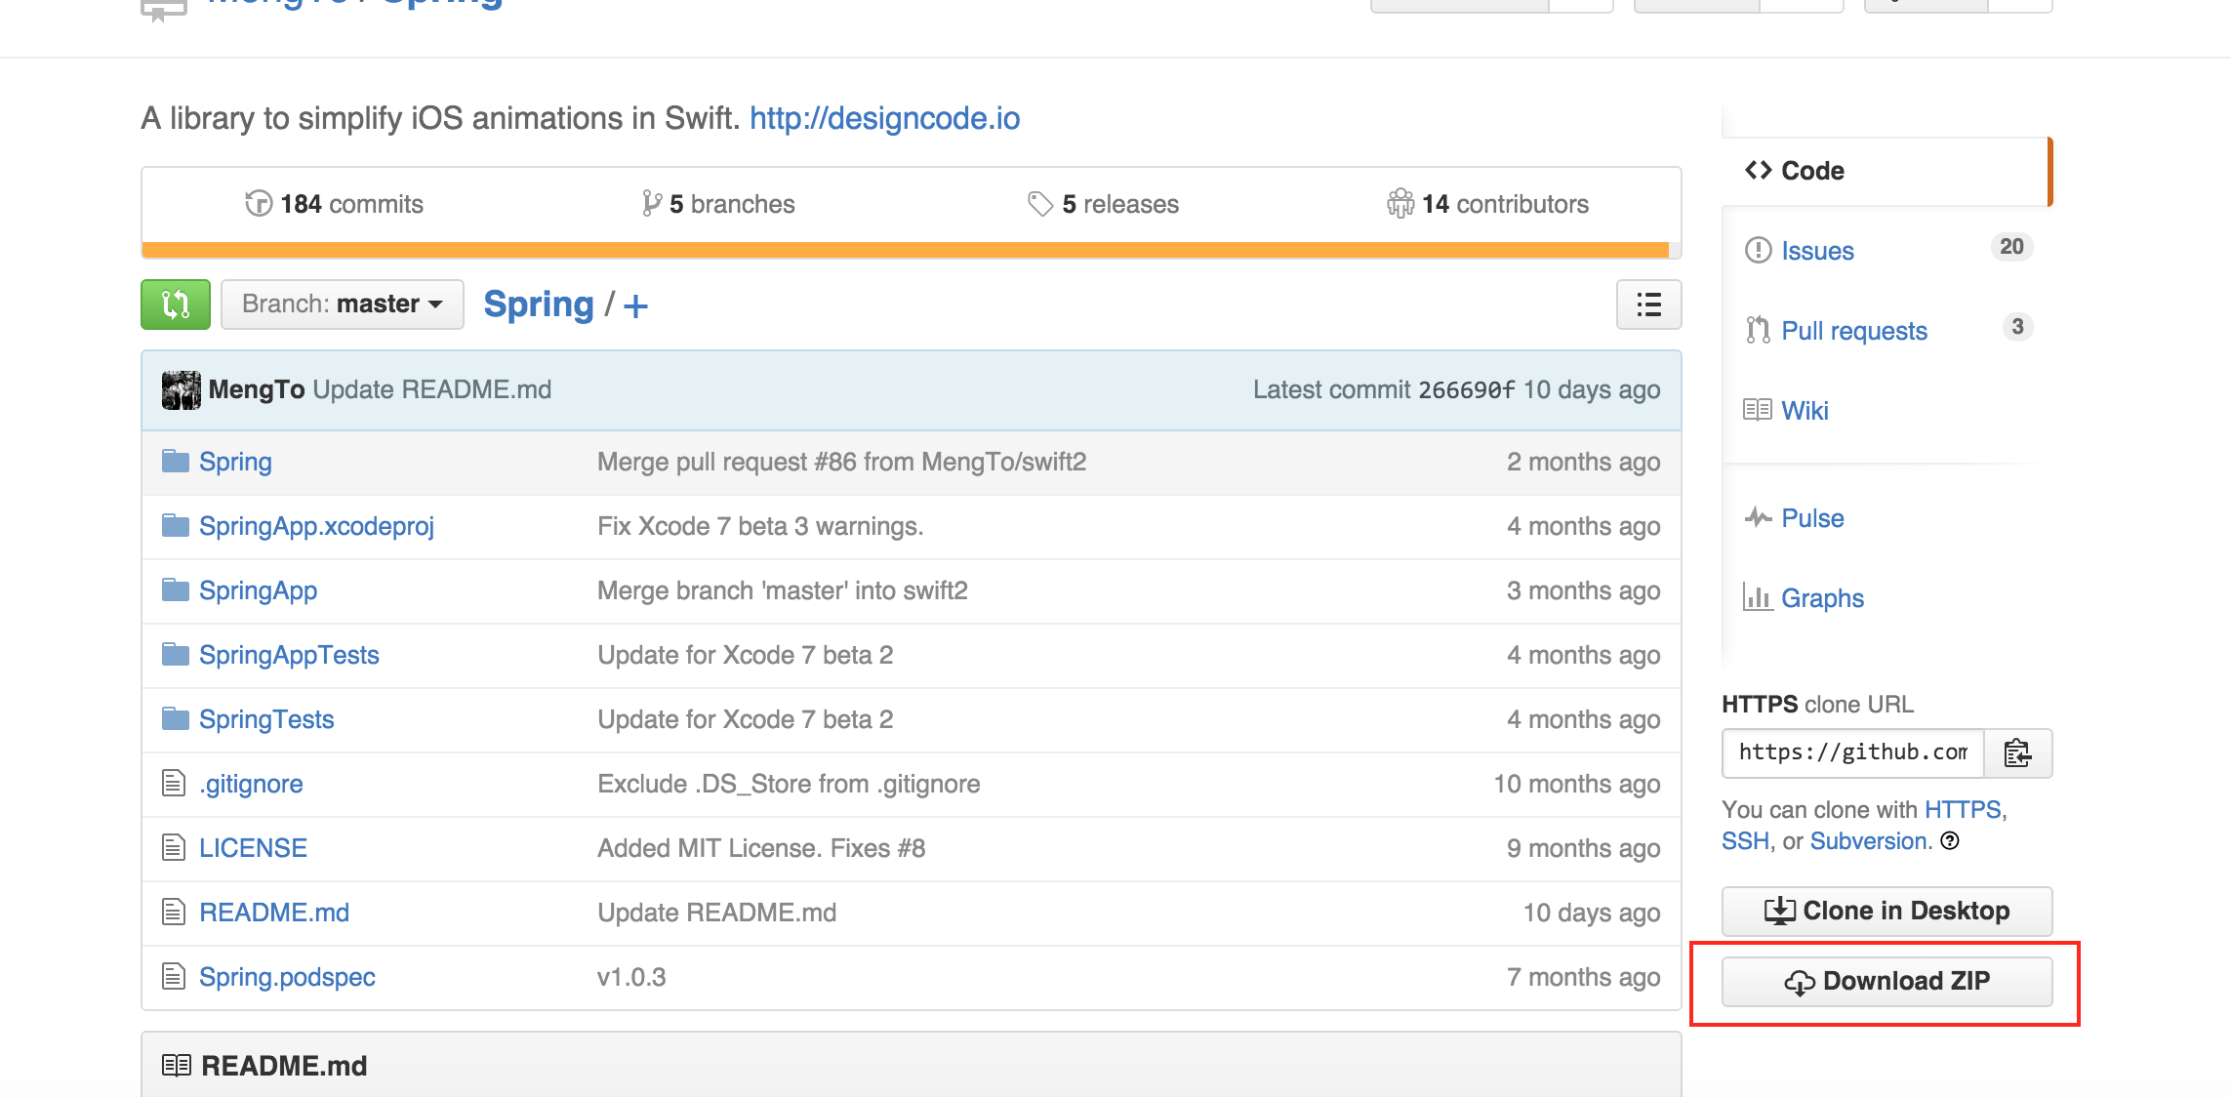This screenshot has width=2231, height=1097.
Task: Open the Wiki tab
Action: coord(1805,411)
